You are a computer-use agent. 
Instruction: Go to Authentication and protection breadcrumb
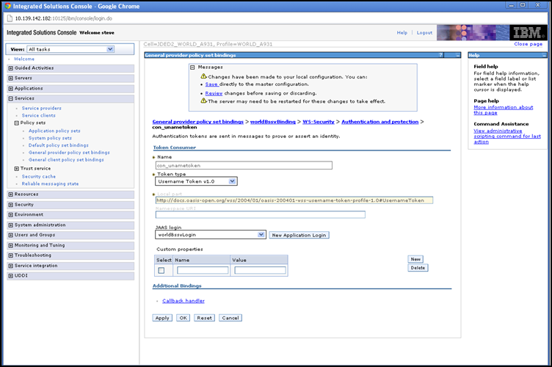(x=379, y=122)
